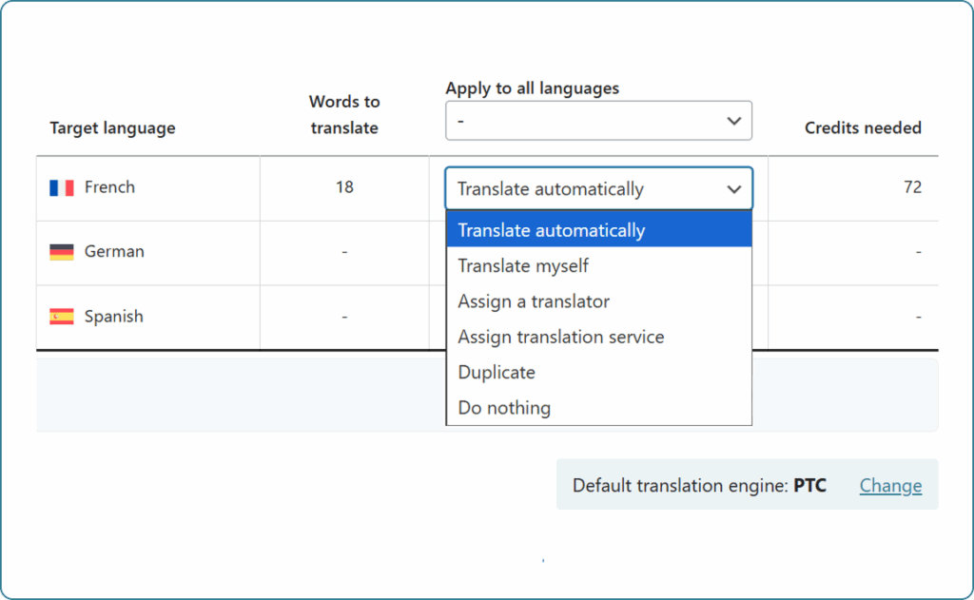The width and height of the screenshot is (974, 600).
Task: Click the German language row label
Action: pyautogui.click(x=114, y=252)
